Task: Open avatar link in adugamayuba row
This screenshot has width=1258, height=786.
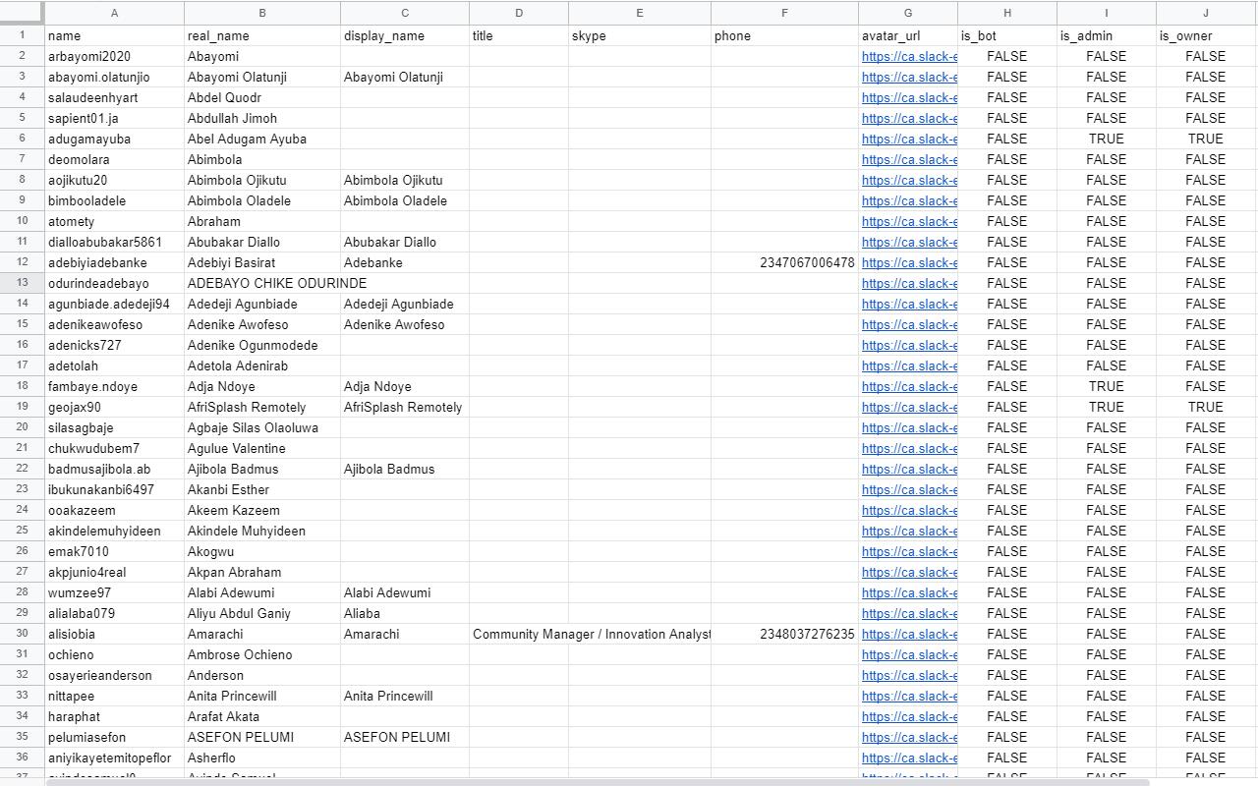Action: 909,139
